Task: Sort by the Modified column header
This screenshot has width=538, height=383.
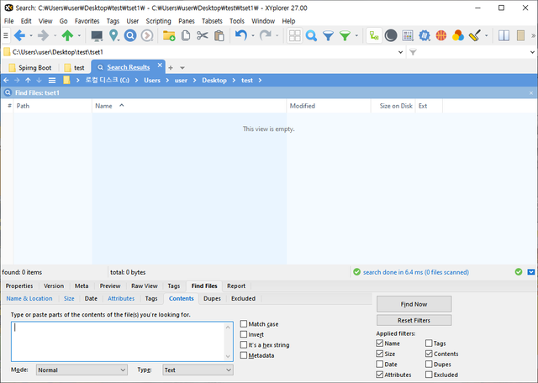Action: pos(329,106)
